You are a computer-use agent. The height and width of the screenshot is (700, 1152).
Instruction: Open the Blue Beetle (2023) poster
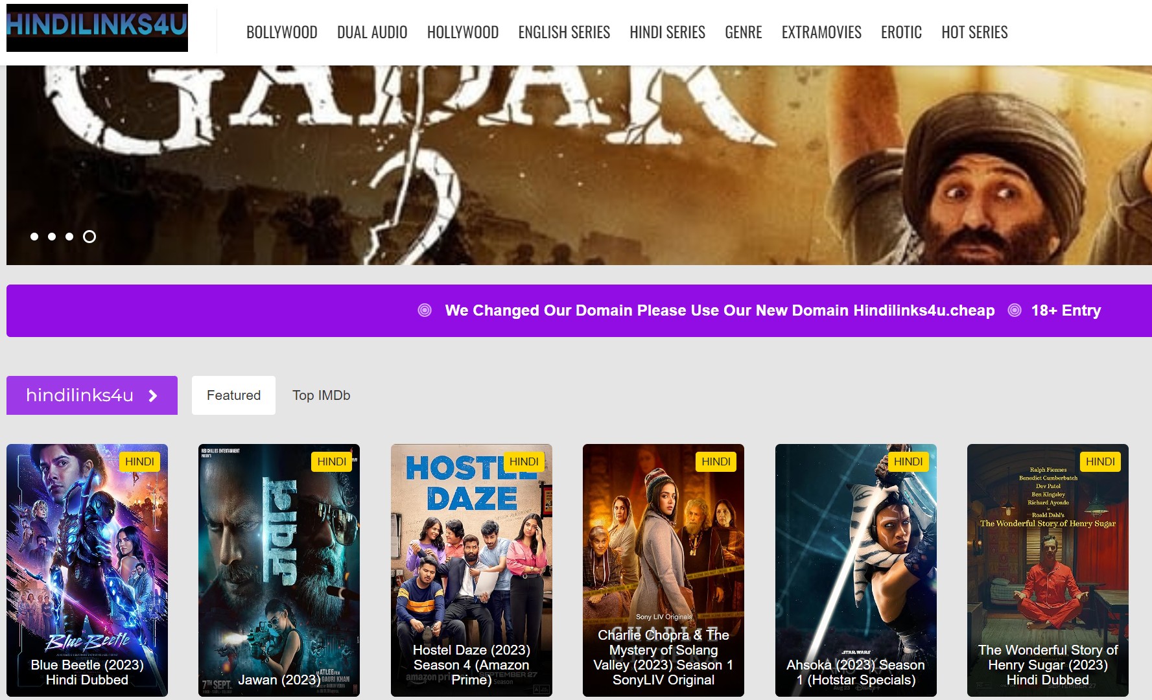(x=87, y=570)
